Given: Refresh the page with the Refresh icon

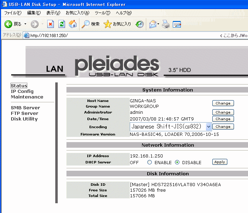Looking at the screenshot, I should 62,24.
